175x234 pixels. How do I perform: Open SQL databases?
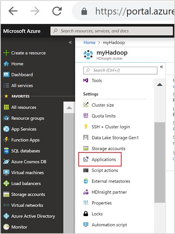[26, 151]
